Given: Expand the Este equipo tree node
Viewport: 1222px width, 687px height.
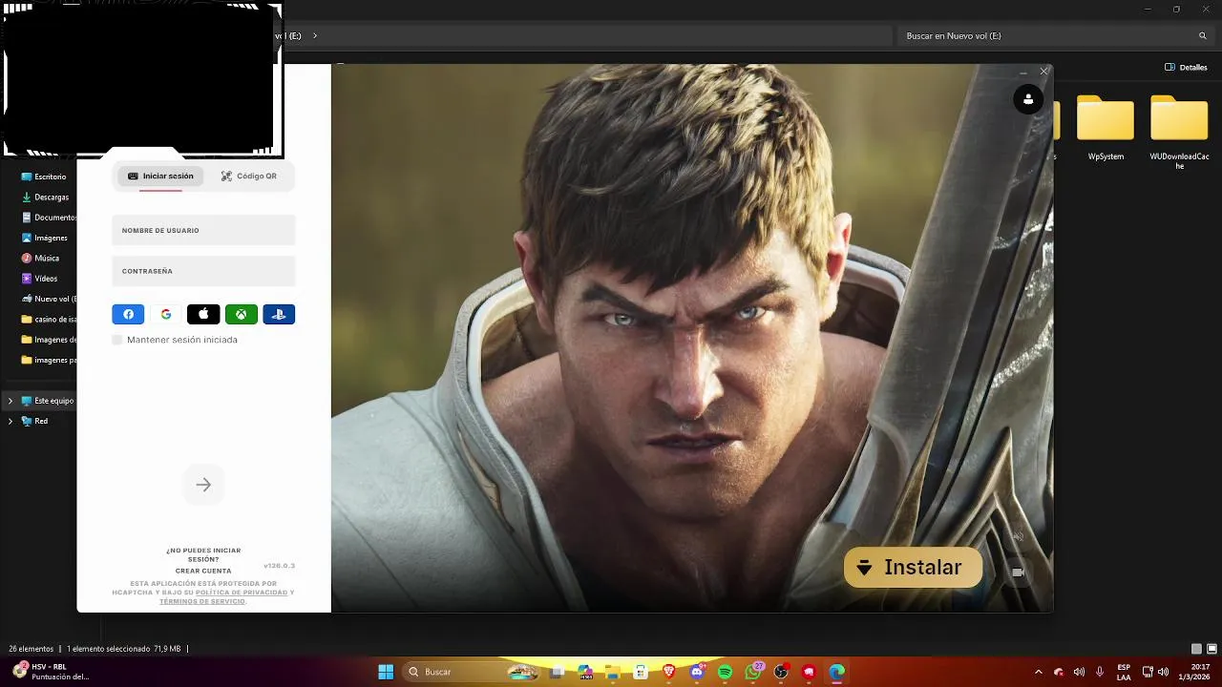Looking at the screenshot, I should pyautogui.click(x=11, y=401).
